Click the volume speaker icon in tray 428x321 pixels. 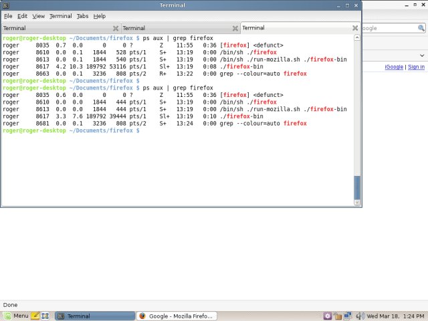coord(358,316)
